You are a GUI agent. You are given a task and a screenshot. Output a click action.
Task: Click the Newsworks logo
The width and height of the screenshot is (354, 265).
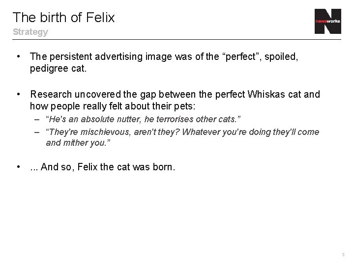(x=328, y=22)
